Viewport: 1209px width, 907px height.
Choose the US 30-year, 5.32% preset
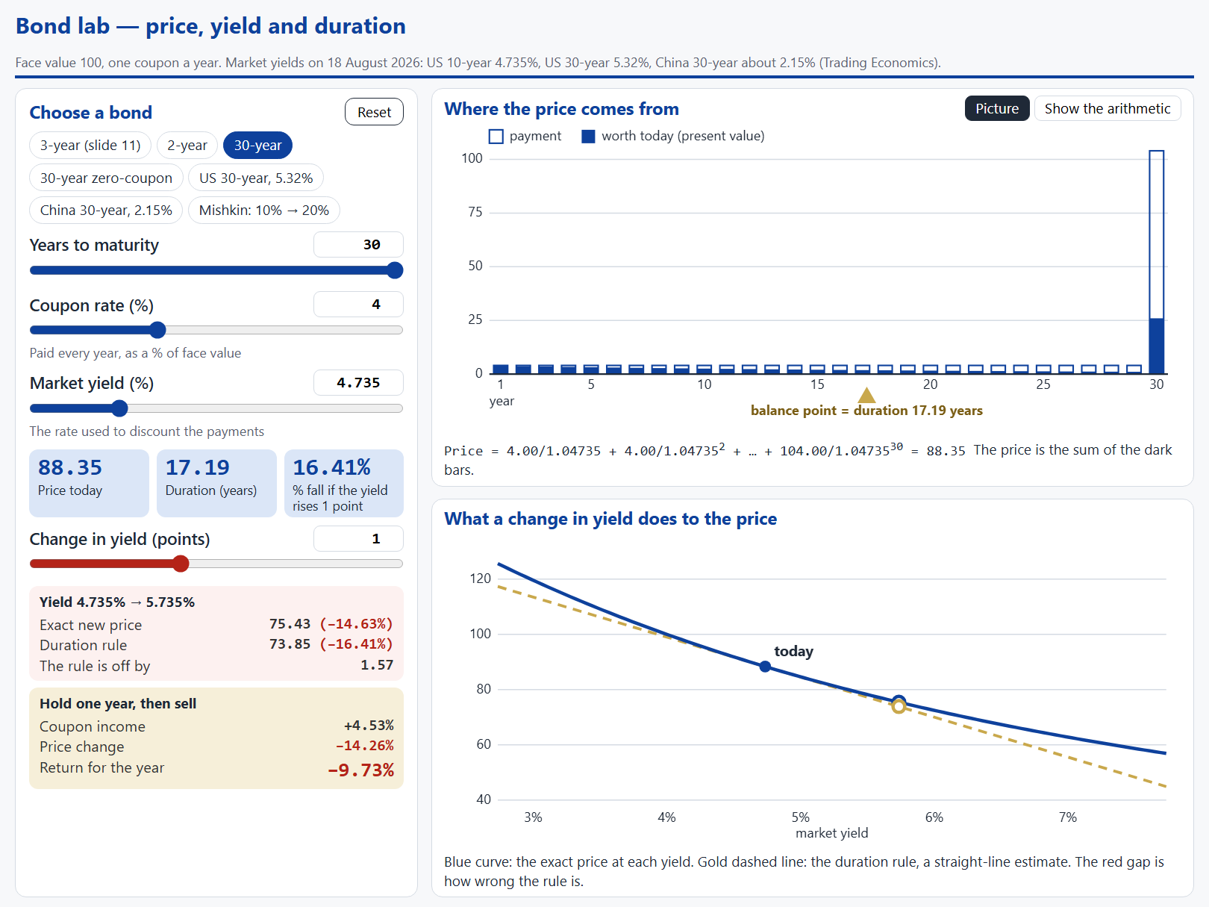click(x=256, y=178)
